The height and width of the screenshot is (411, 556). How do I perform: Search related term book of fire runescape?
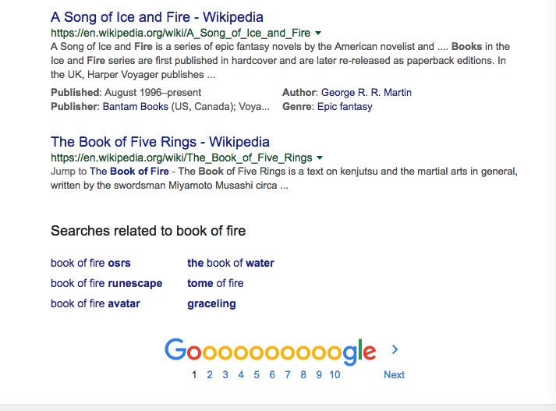coord(106,283)
